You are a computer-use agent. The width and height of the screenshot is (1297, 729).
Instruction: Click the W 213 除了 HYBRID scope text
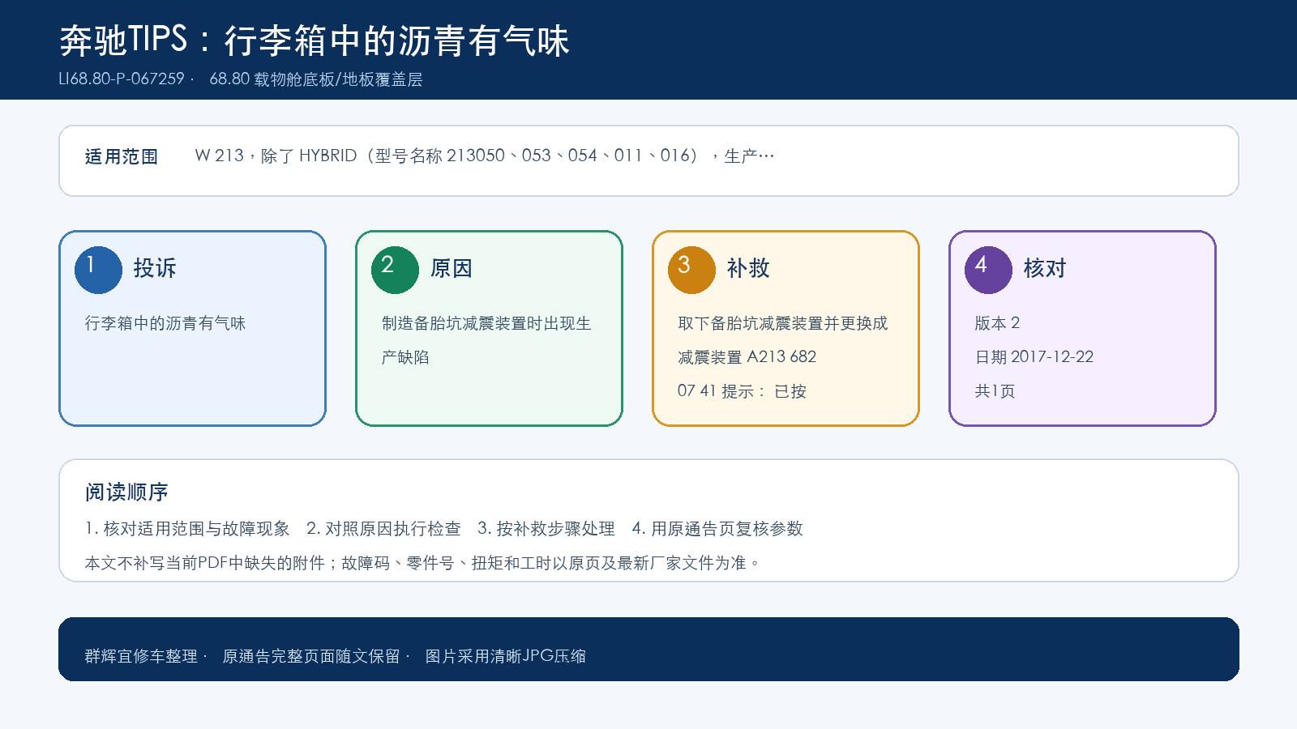pyautogui.click(x=485, y=156)
